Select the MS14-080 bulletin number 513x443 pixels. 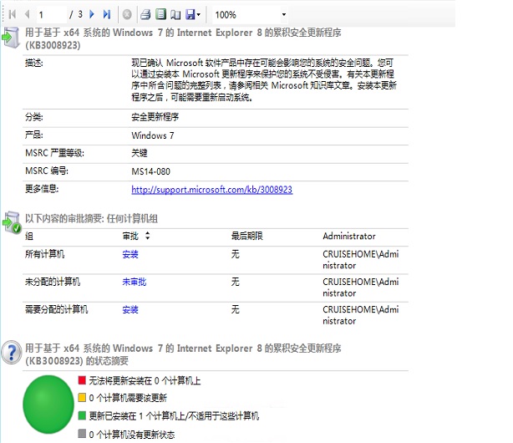pyautogui.click(x=151, y=171)
